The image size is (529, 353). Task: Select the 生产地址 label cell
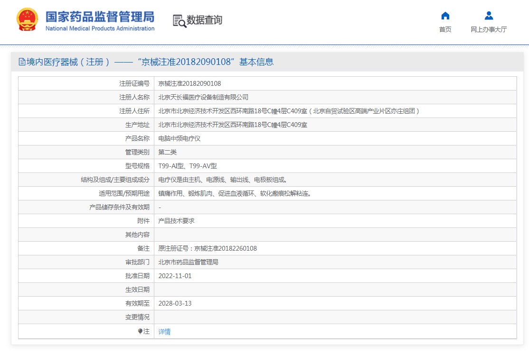86,125
